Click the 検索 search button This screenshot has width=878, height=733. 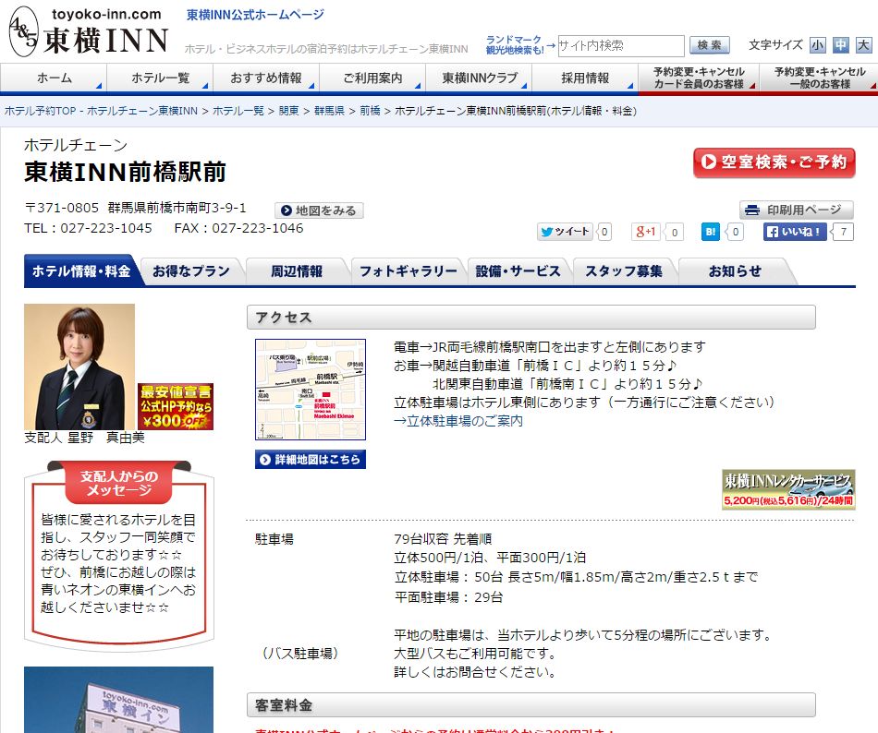click(x=710, y=45)
